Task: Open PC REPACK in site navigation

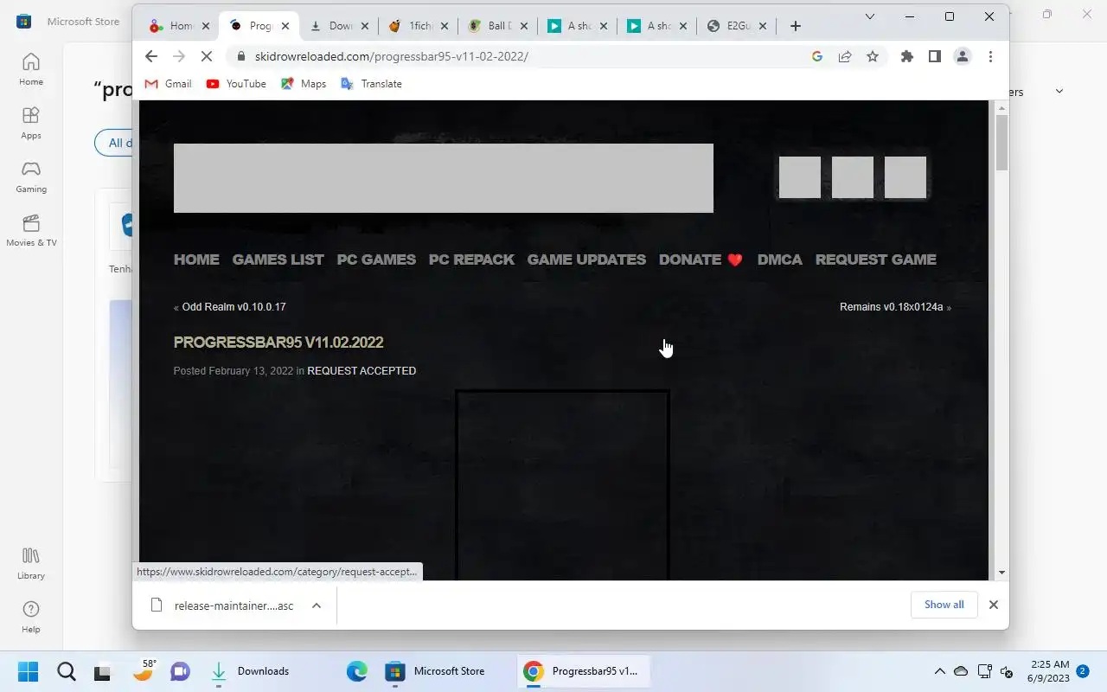Action: 471,259
